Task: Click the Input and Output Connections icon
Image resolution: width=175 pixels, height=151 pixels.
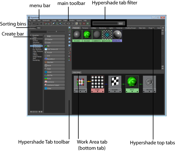Action: (x=68, y=24)
